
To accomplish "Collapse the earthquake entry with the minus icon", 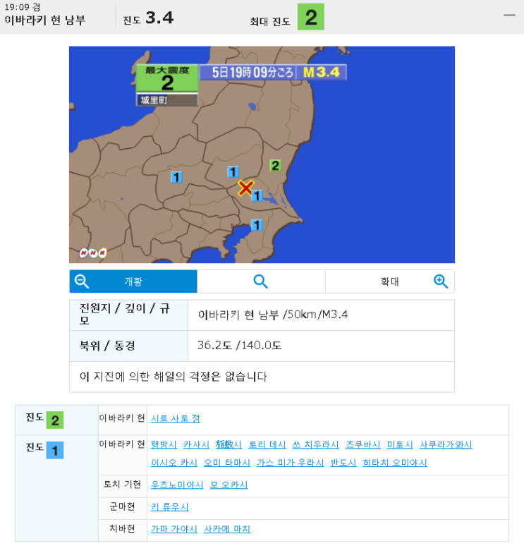I will [509, 16].
